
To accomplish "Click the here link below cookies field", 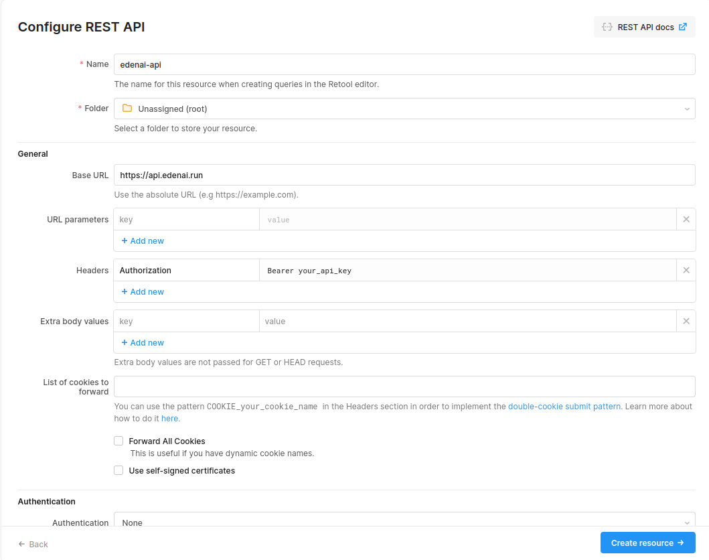I will point(169,418).
